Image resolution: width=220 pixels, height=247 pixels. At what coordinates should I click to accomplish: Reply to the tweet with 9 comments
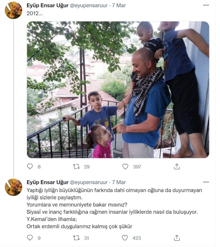[30, 238]
